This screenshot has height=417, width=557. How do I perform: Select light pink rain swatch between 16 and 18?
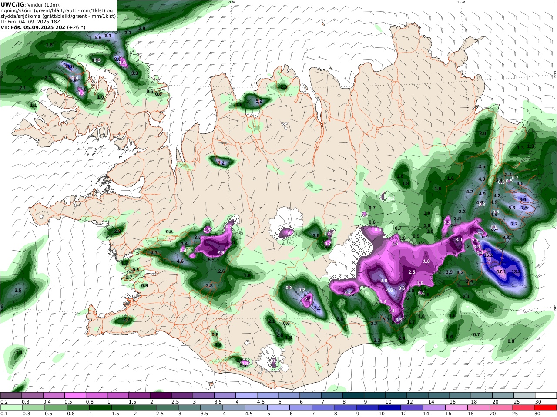456,408
